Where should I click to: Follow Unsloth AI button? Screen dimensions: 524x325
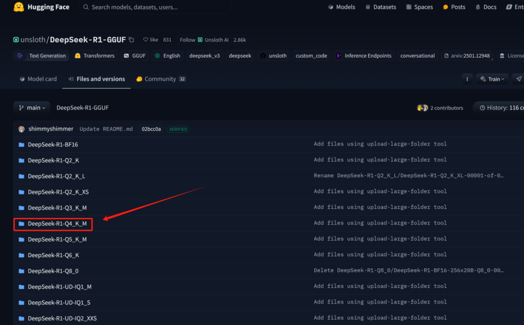tap(204, 40)
